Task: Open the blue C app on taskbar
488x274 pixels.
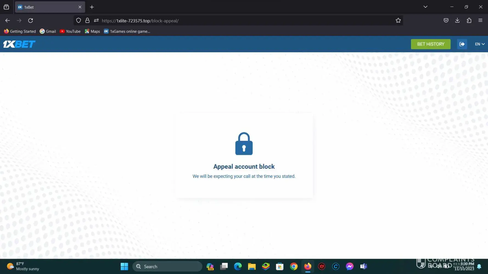Action: 336,266
